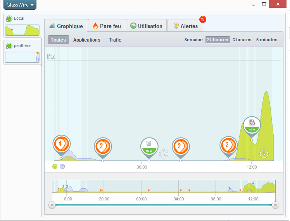Toggle the green download traffic arrow

tap(55, 167)
